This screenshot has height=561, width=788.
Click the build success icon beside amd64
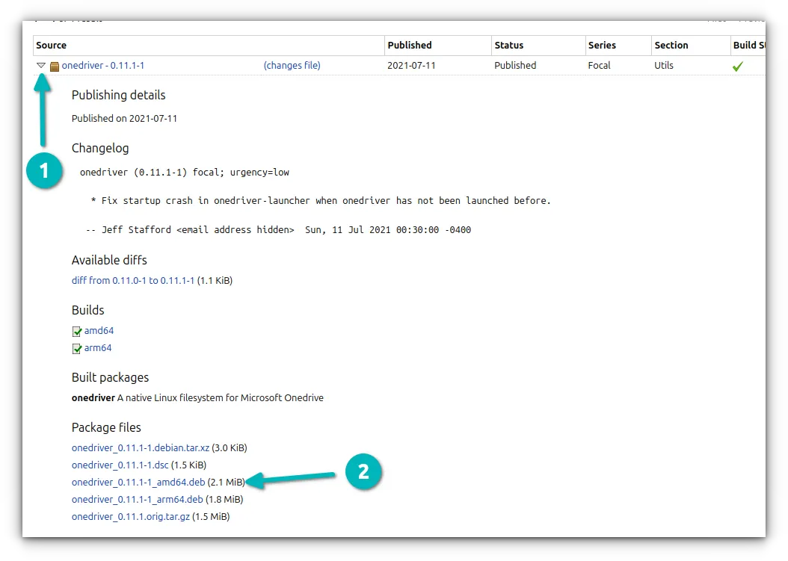(x=76, y=331)
